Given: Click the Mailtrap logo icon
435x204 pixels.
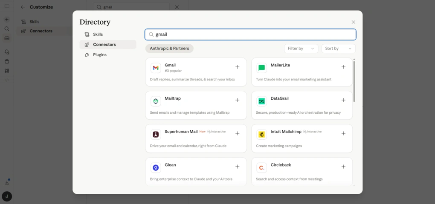Looking at the screenshot, I should [156, 101].
